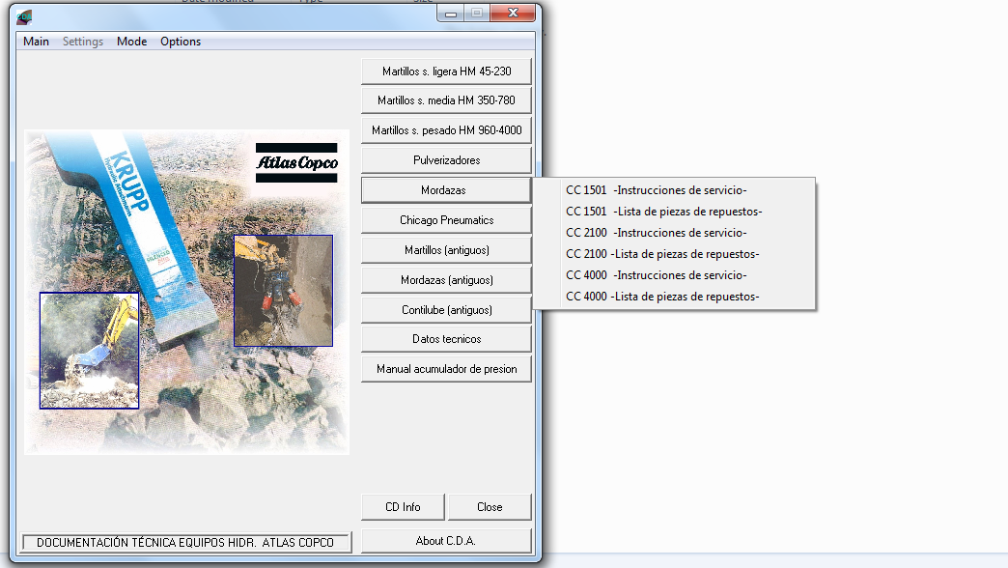1008x568 pixels.
Task: Click the Close button
Action: pos(490,507)
